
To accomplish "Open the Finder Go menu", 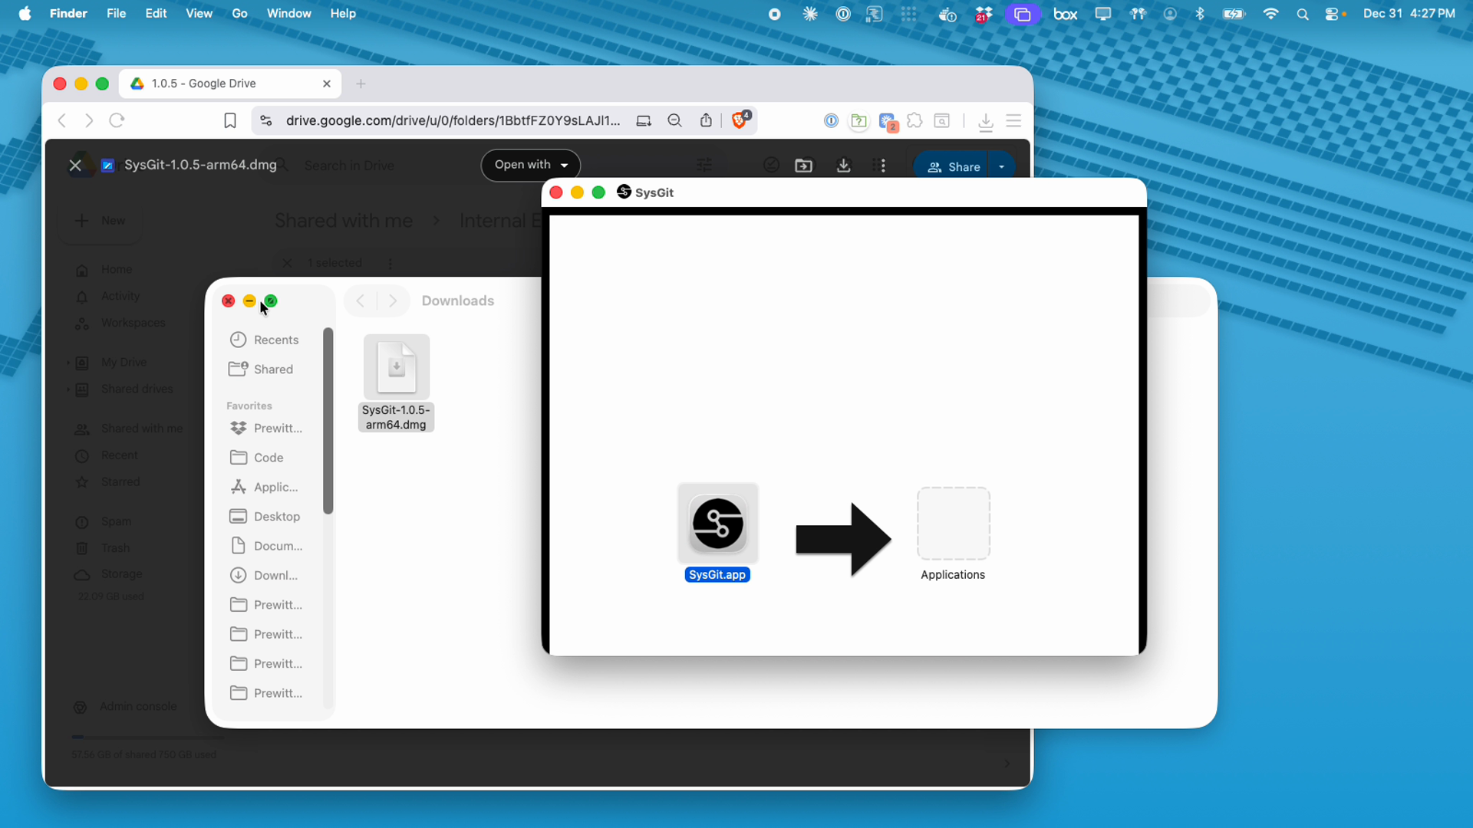I will (239, 13).
